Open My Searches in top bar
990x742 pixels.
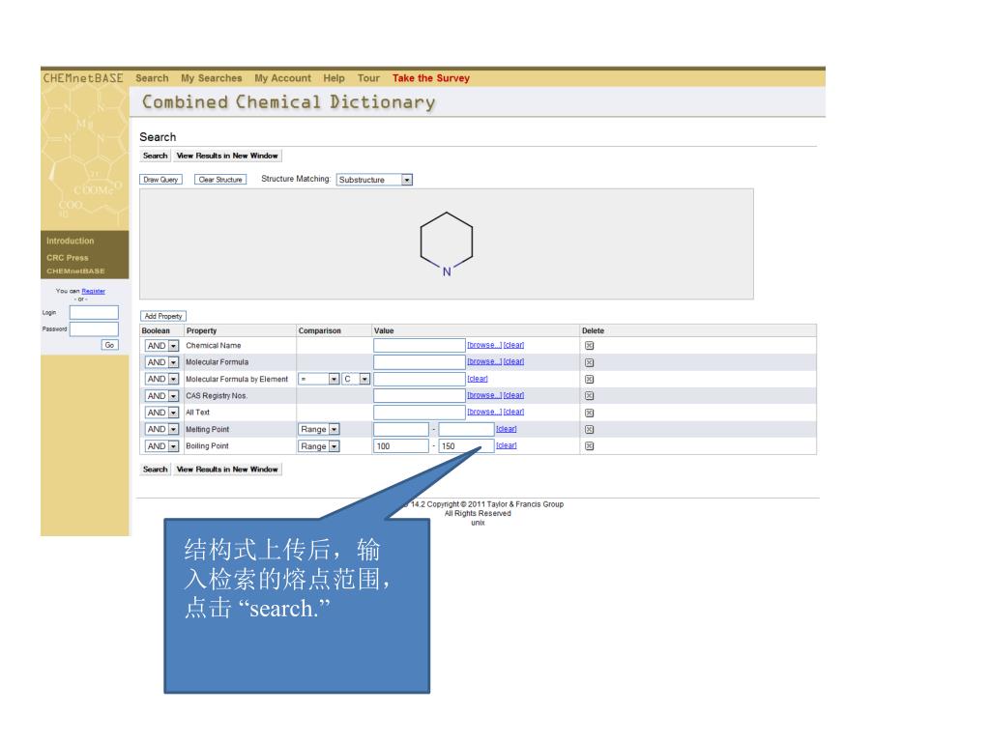point(212,78)
